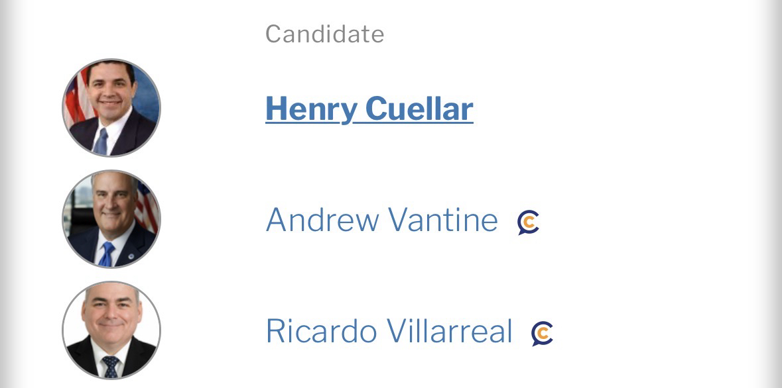Image resolution: width=782 pixels, height=388 pixels.
Task: Click Ricardo Villarreal's circular portrait photo
Action: 111,330
